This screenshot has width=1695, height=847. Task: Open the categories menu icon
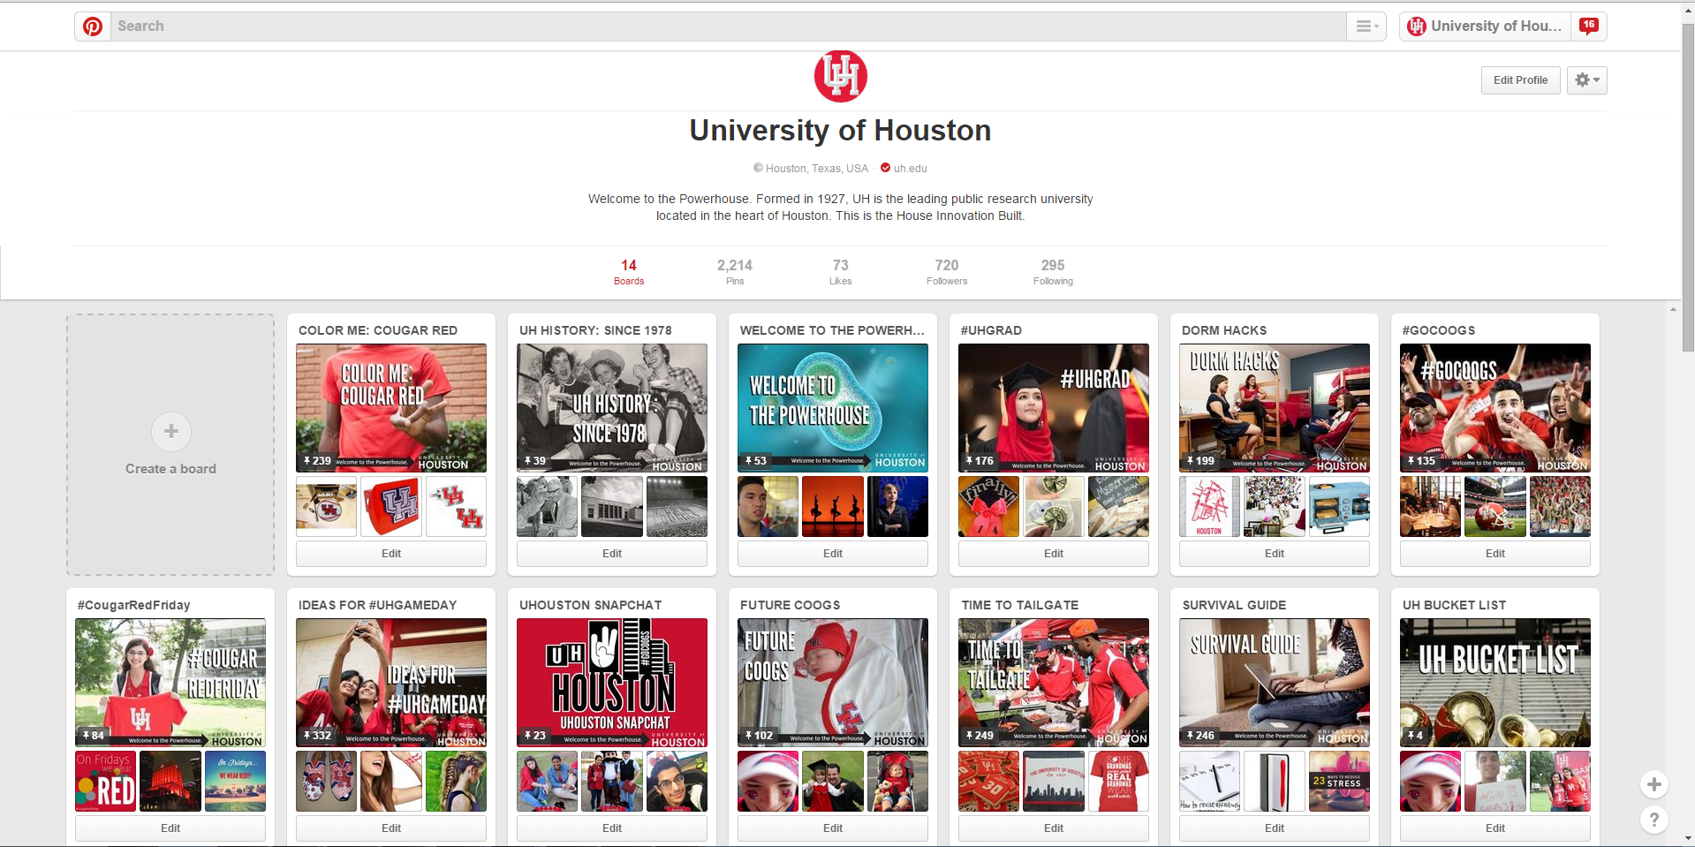pos(1366,26)
